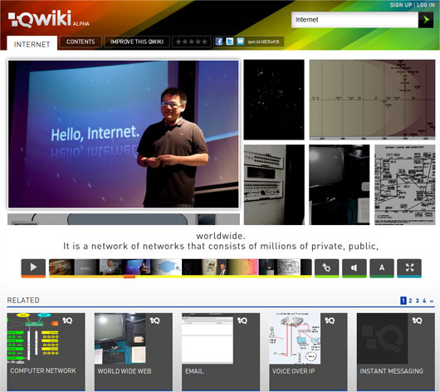Seek to the blue map thumbnail in timeline
The height and width of the screenshot is (392, 440).
click(166, 267)
